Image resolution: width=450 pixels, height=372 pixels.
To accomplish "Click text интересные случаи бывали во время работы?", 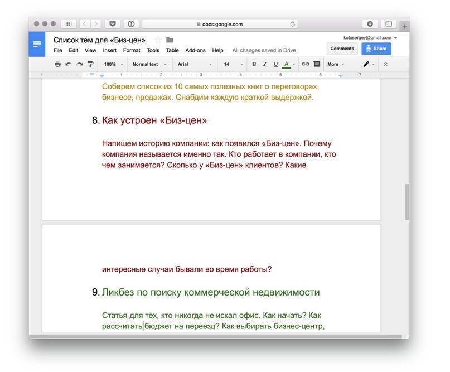I will (x=187, y=269).
